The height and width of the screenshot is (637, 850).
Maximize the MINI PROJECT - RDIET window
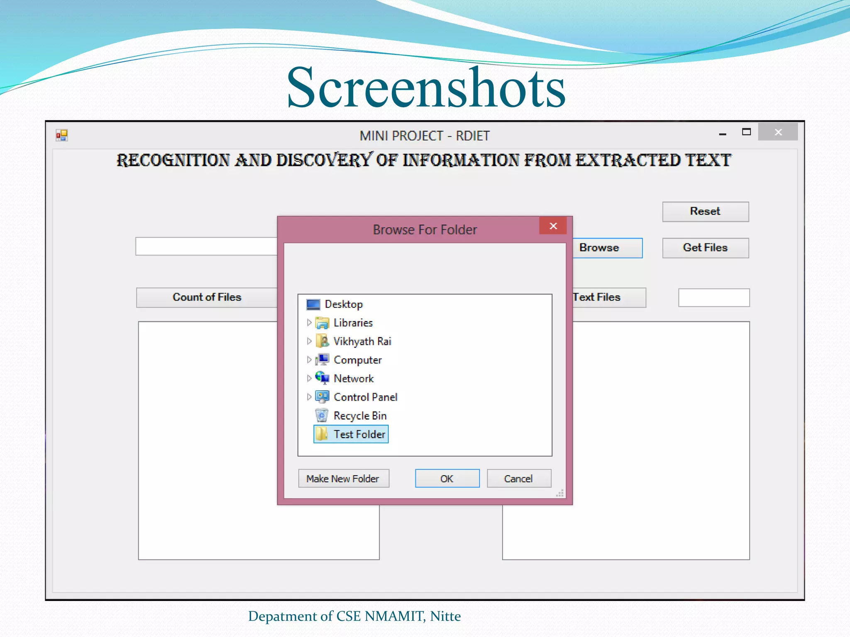tap(746, 132)
